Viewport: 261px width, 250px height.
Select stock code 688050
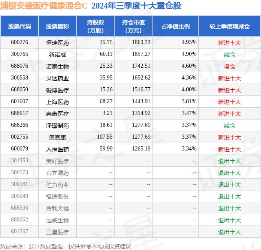tap(20, 90)
